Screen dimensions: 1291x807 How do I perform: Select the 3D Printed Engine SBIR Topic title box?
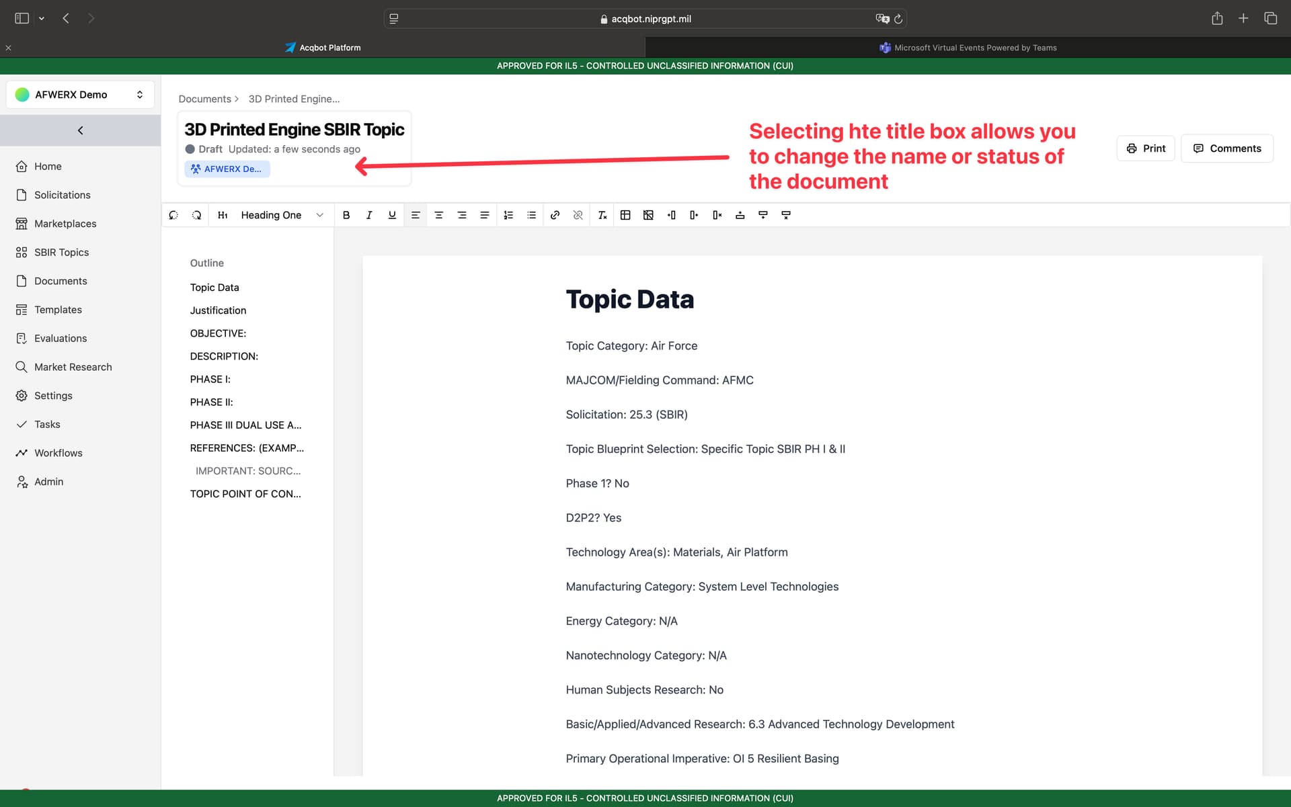(x=295, y=148)
